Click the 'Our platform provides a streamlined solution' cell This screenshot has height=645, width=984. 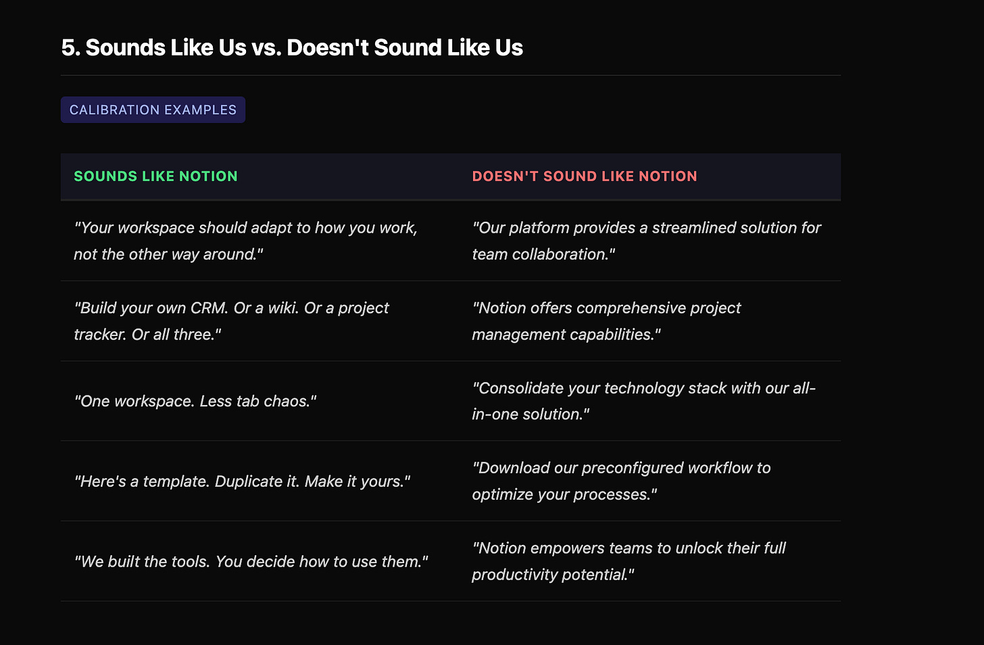pyautogui.click(x=646, y=228)
